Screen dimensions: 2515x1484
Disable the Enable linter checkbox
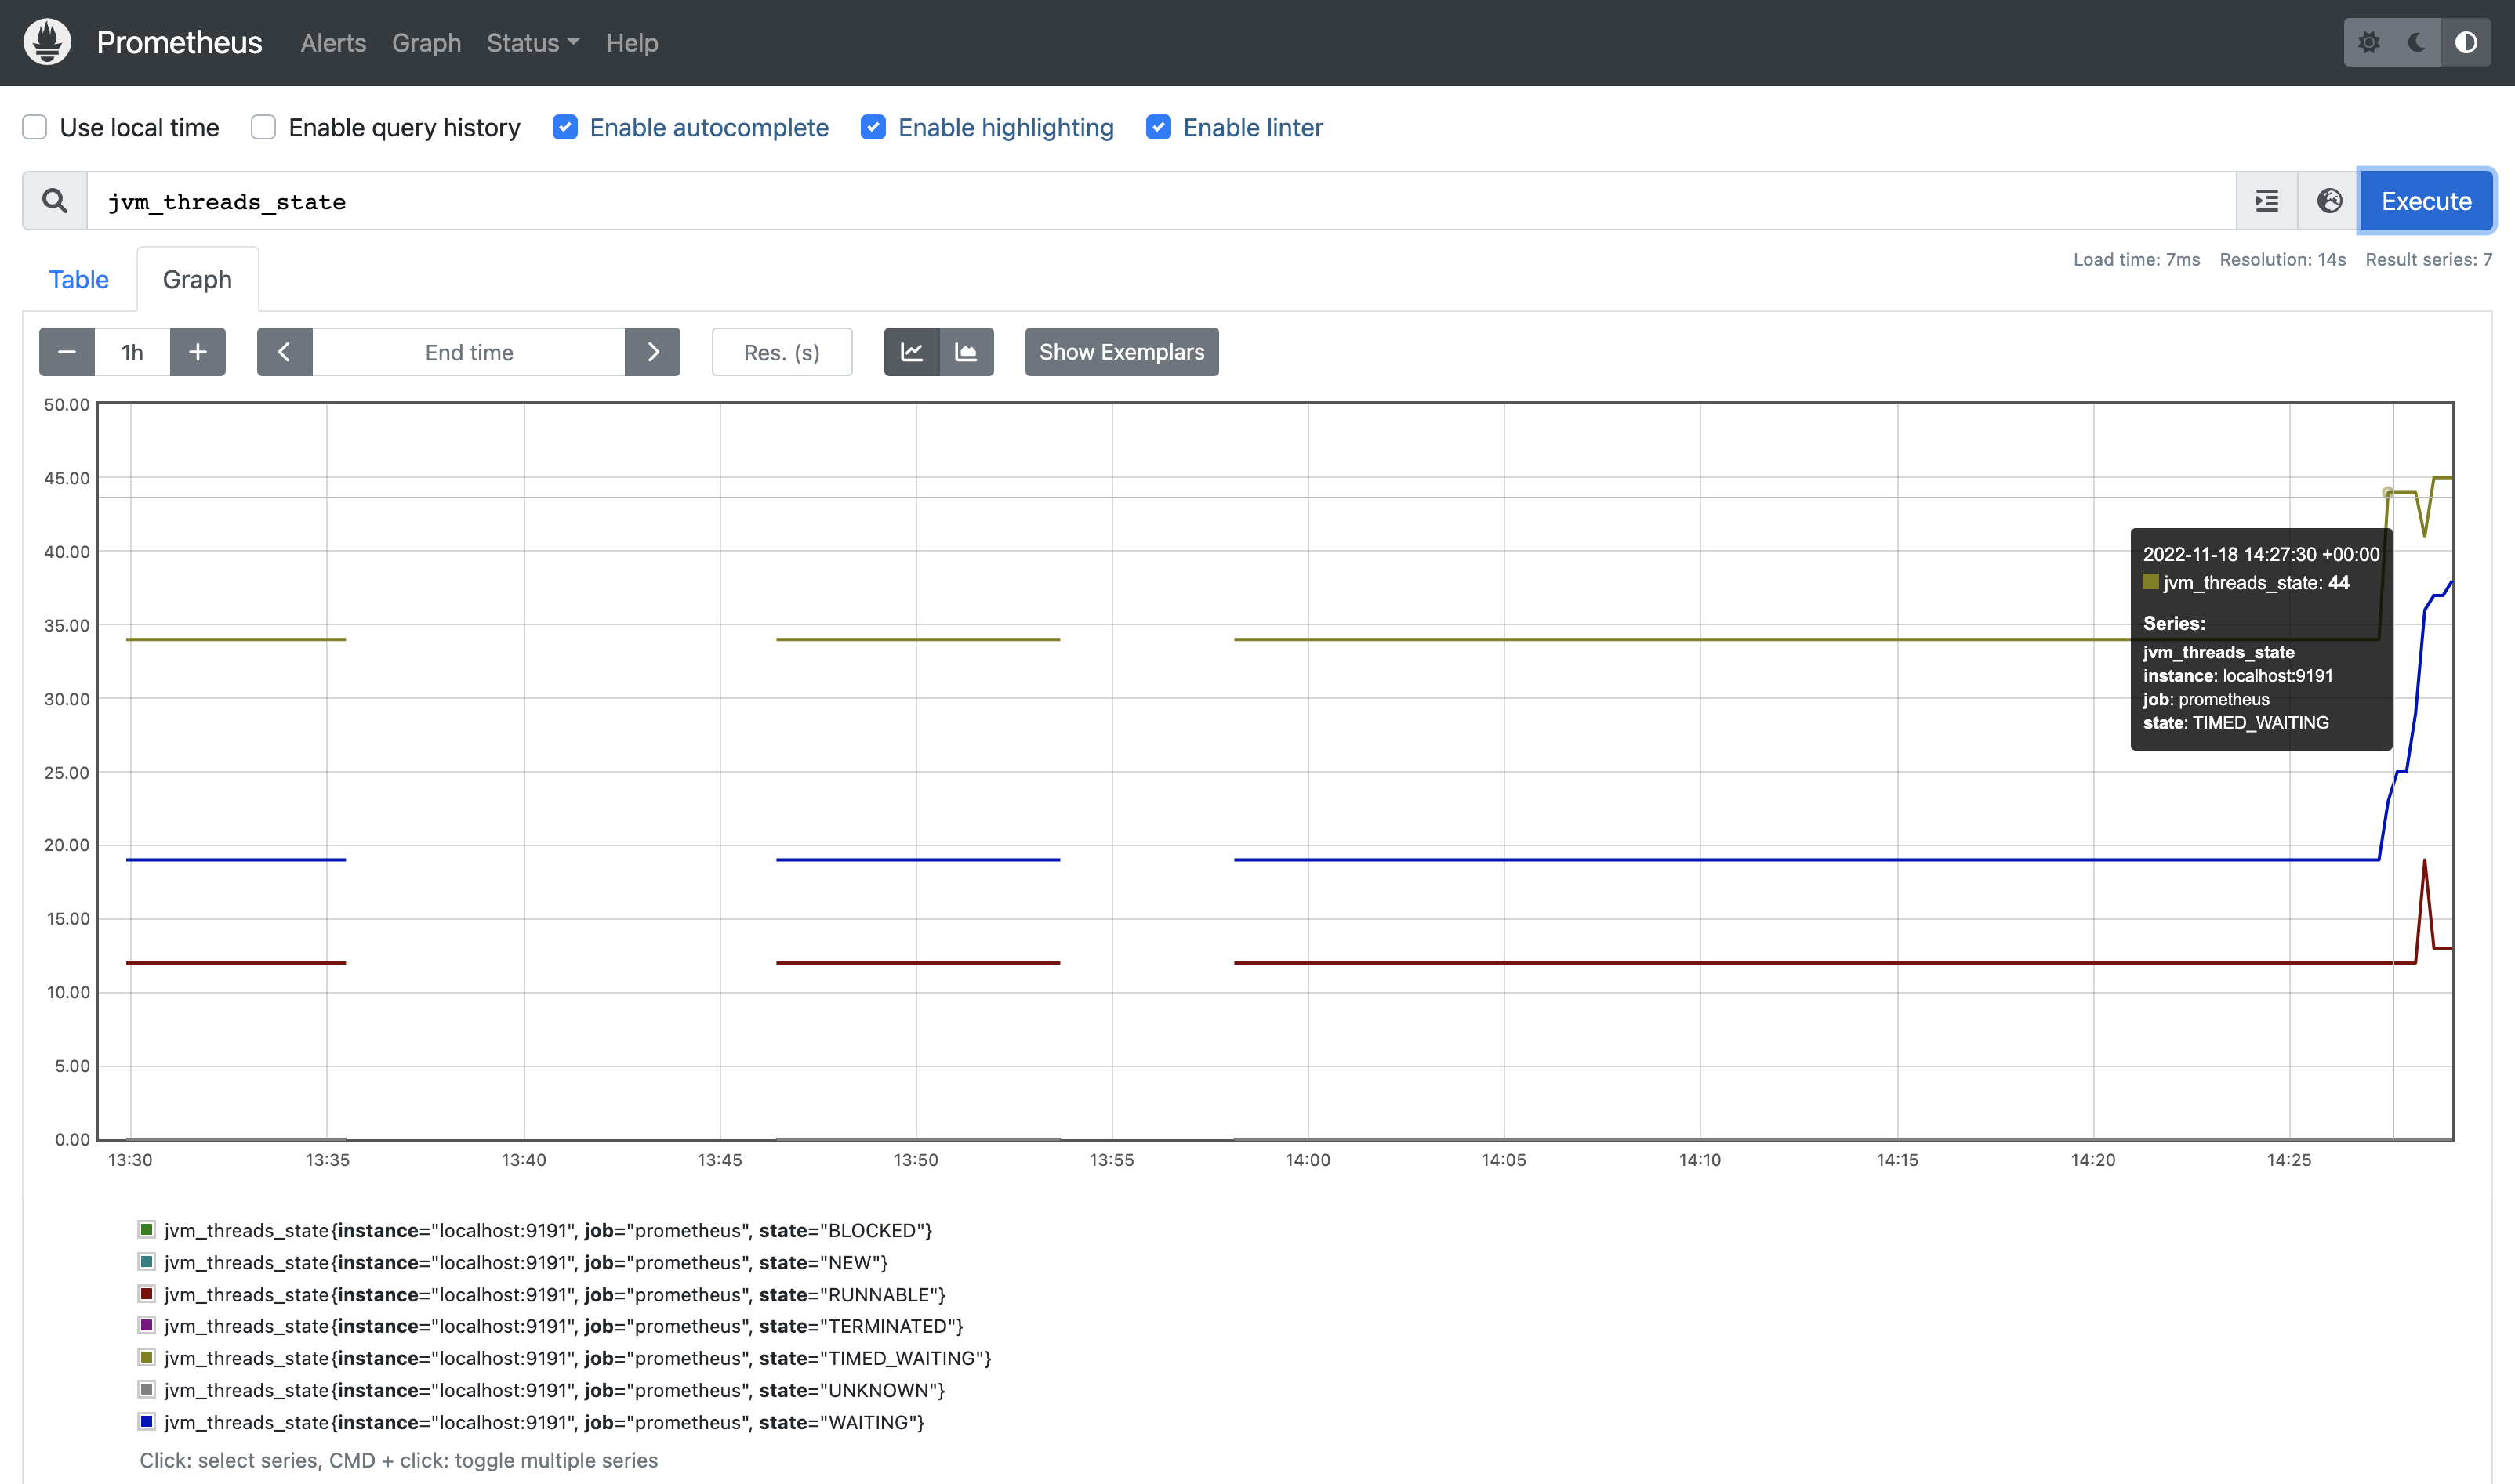(x=1157, y=127)
